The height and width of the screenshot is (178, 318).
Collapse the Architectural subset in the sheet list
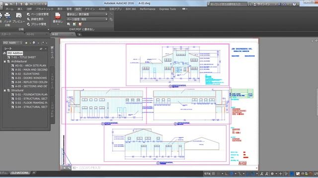[4, 61]
